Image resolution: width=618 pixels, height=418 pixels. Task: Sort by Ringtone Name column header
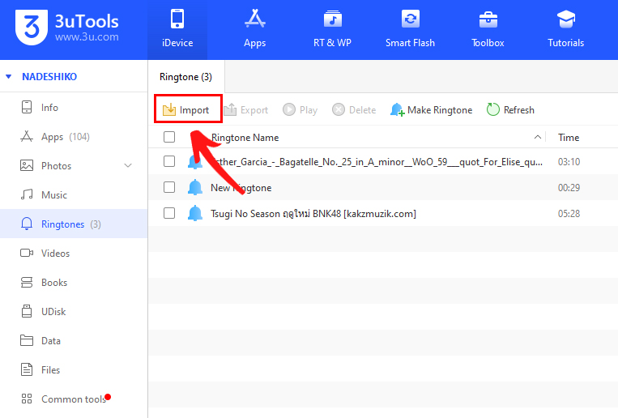[245, 137]
